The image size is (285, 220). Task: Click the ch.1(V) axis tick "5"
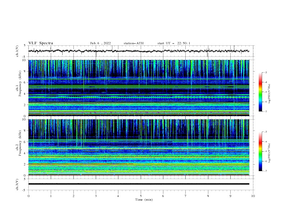point(25,45)
